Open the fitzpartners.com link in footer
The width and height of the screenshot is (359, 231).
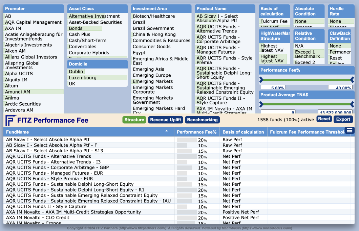coord(142,228)
